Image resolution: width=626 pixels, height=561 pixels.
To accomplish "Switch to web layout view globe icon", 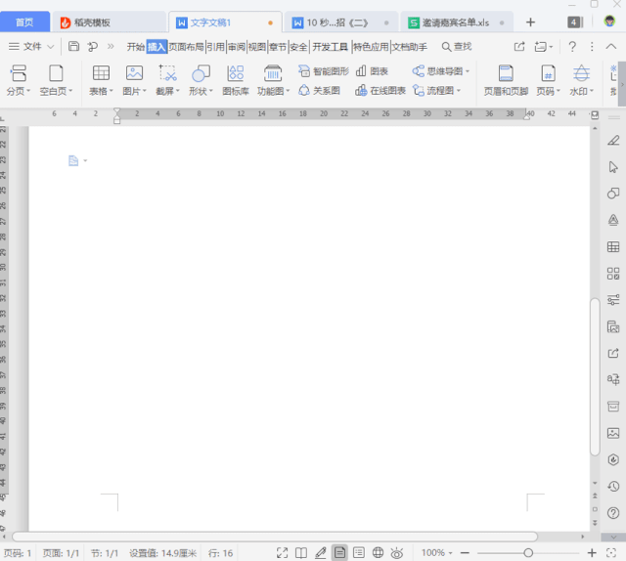I will click(x=379, y=553).
